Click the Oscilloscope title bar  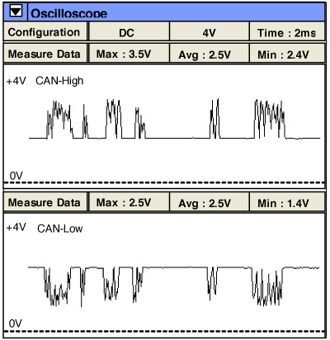[x=176, y=12]
